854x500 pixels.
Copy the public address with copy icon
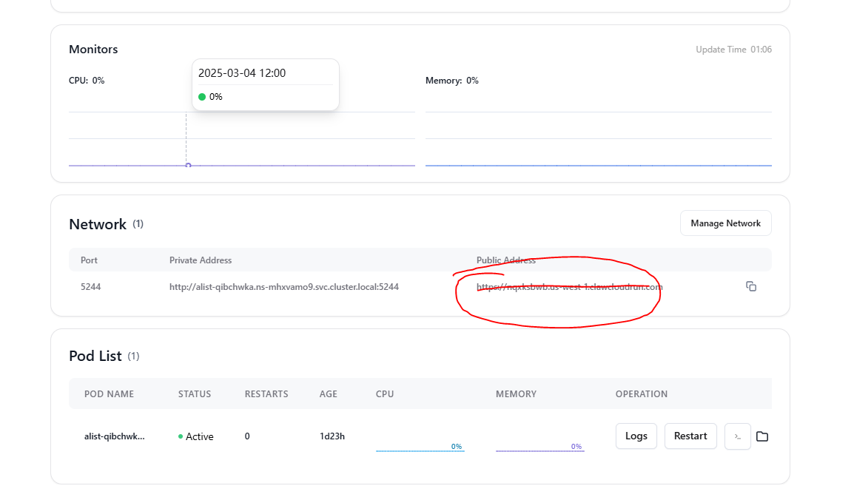click(751, 286)
